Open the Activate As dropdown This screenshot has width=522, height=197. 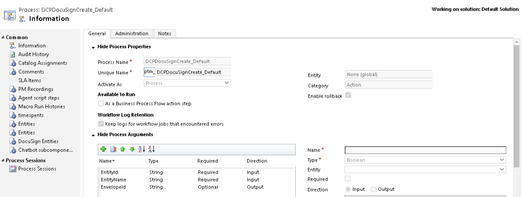point(187,83)
